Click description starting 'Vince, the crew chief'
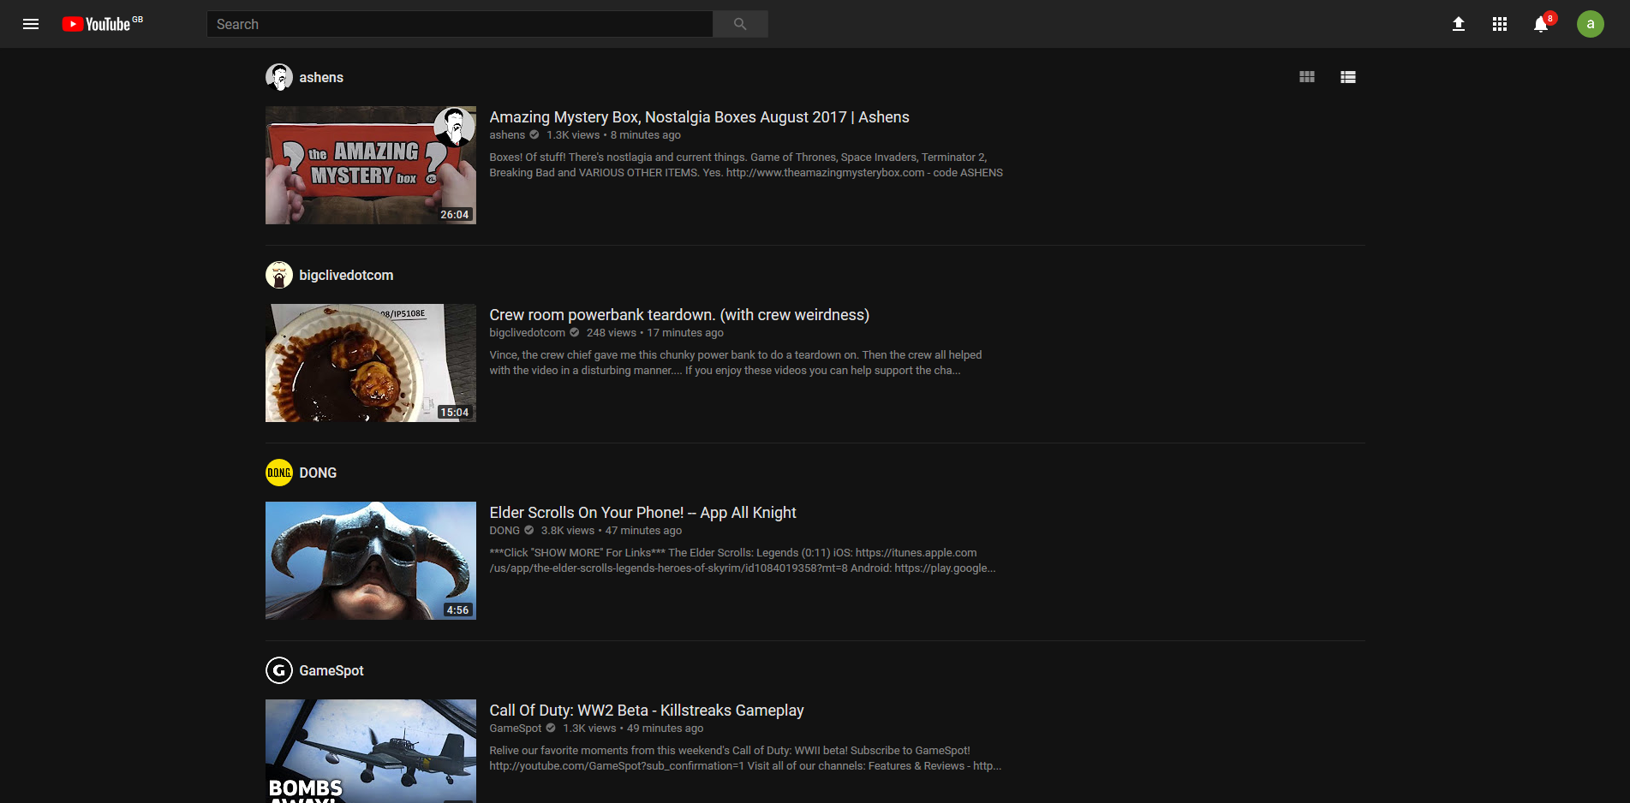This screenshot has height=803, width=1630. tap(736, 363)
